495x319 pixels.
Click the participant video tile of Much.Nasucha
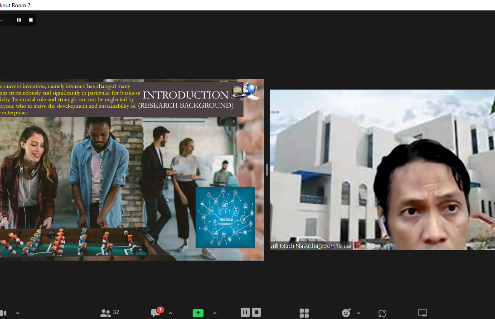coord(382,170)
